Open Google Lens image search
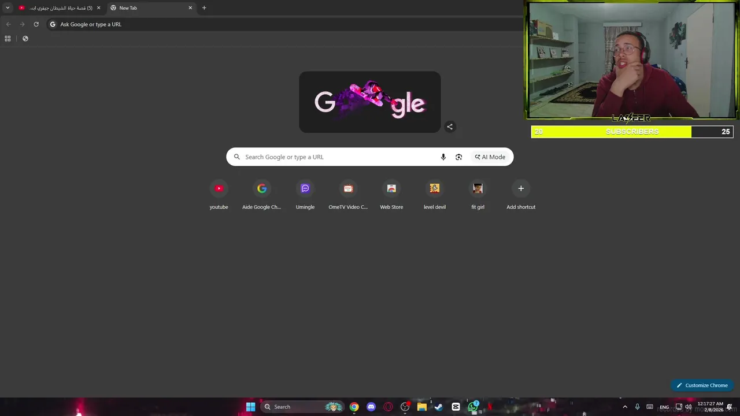 (458, 157)
